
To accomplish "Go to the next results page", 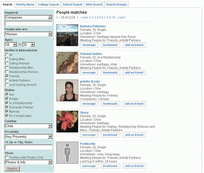I will (122, 17).
